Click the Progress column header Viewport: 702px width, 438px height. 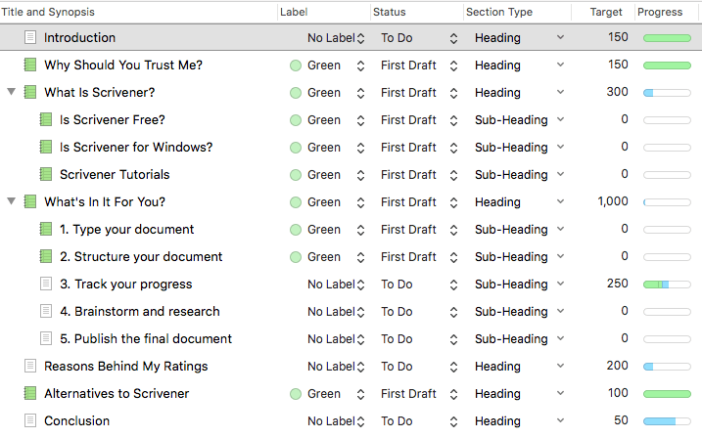660,12
